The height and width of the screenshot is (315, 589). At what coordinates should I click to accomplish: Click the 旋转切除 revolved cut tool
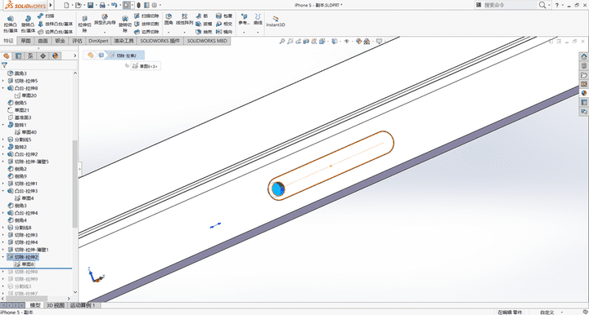[x=124, y=24]
